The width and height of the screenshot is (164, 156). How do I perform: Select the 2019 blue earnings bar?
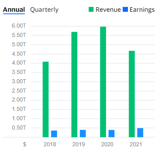coord(83,134)
